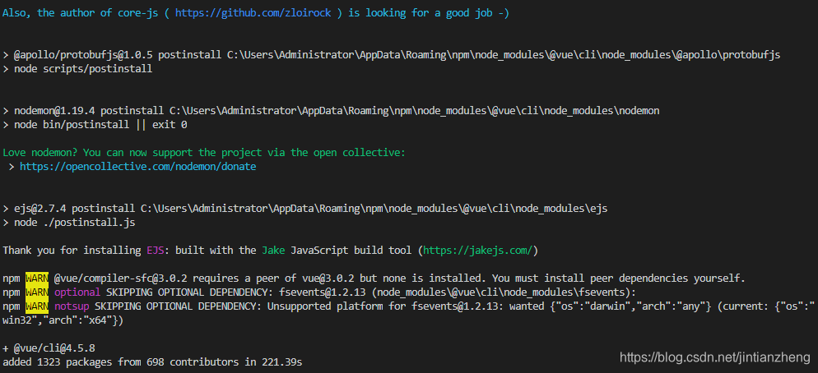
Task: Click the 'notsup' warning tag
Action: (72, 306)
